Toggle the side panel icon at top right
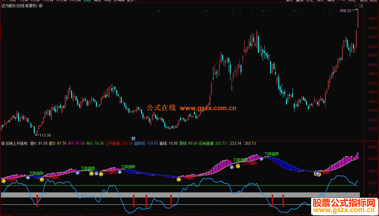Screen dimensions: 379x216 tap(361, 6)
